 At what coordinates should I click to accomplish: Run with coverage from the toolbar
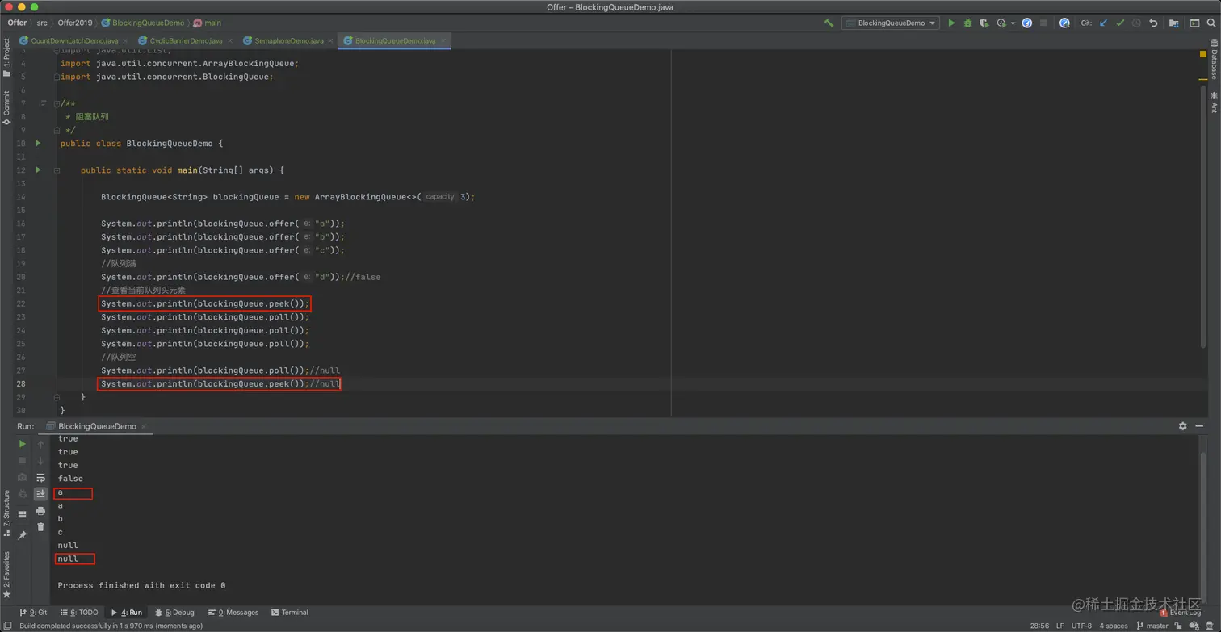coord(984,23)
